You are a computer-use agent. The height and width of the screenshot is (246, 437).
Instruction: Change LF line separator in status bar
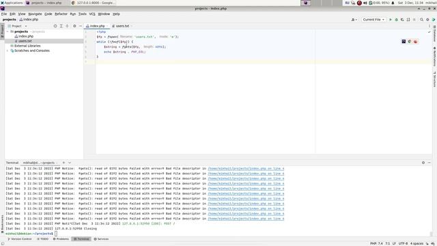(394, 243)
